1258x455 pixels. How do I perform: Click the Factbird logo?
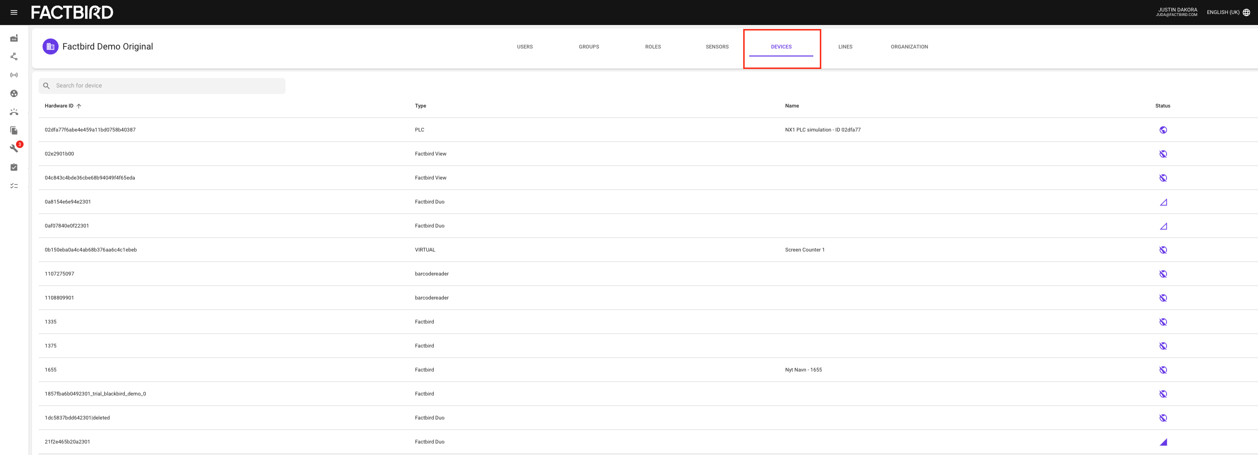pyautogui.click(x=72, y=12)
